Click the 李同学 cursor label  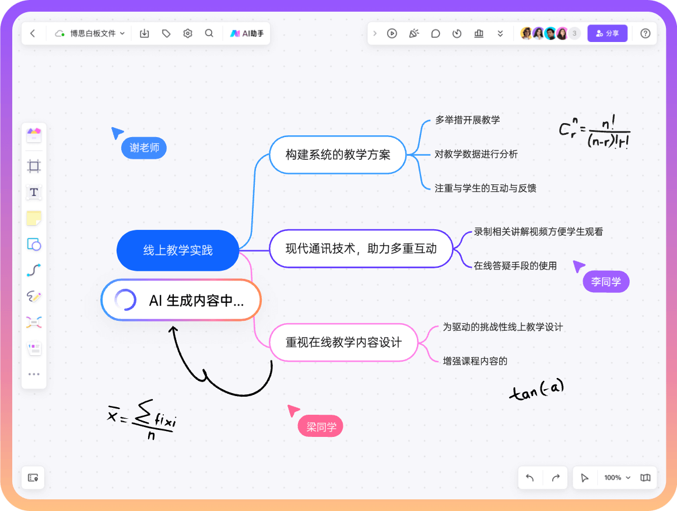click(x=606, y=282)
